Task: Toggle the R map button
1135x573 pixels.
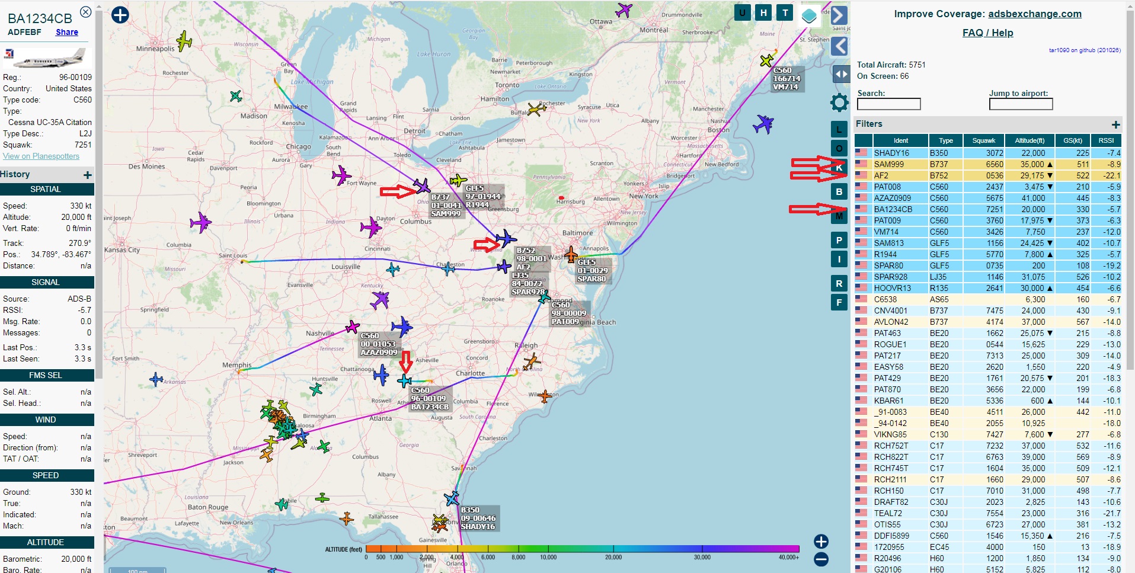Action: click(839, 284)
